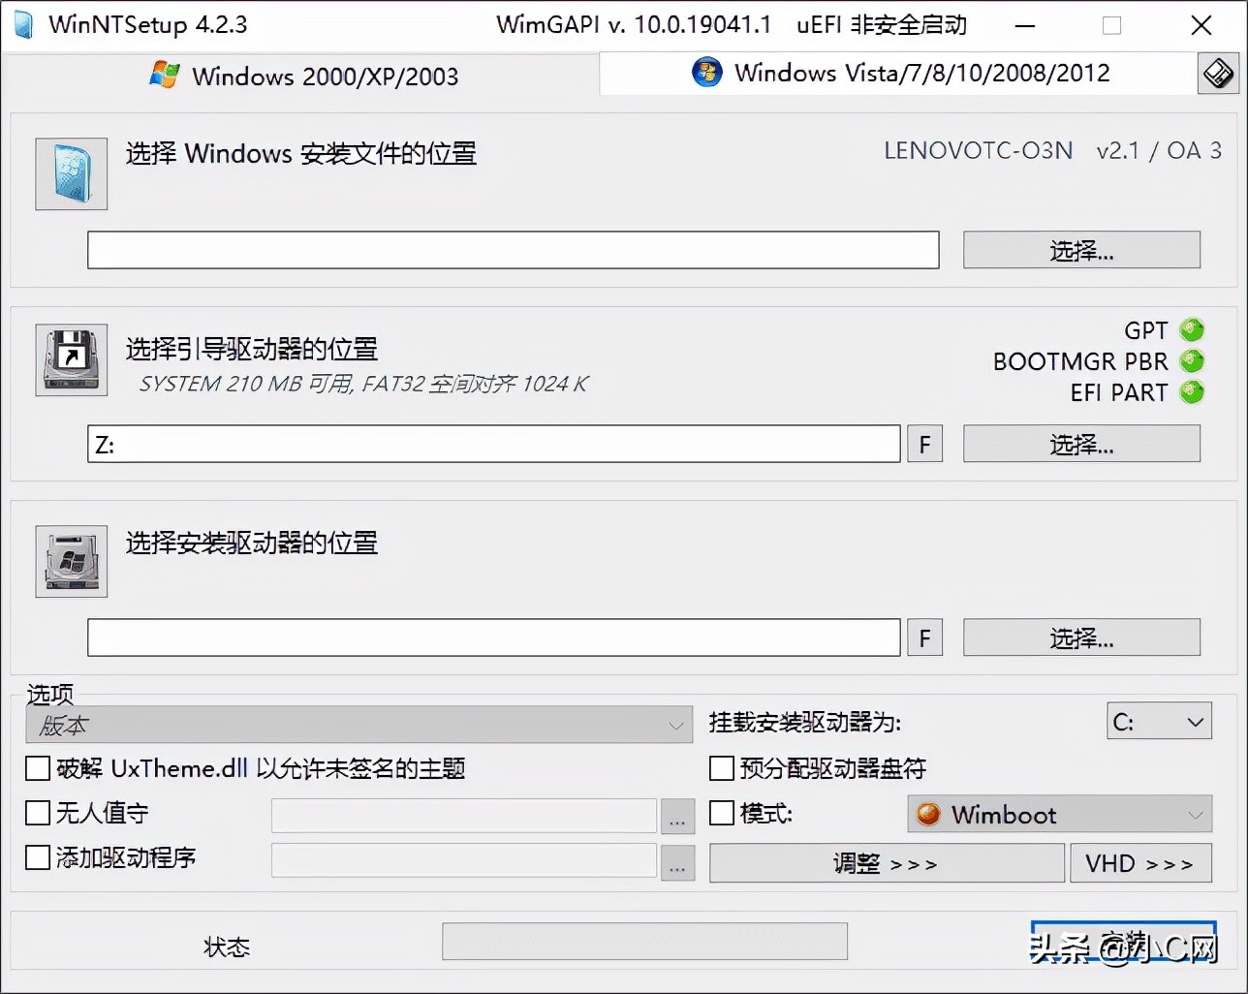The height and width of the screenshot is (994, 1248).
Task: Open the mount drive letter C: dropdown
Action: (x=1159, y=722)
